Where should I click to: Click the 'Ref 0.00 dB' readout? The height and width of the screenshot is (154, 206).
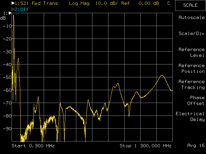point(140,4)
